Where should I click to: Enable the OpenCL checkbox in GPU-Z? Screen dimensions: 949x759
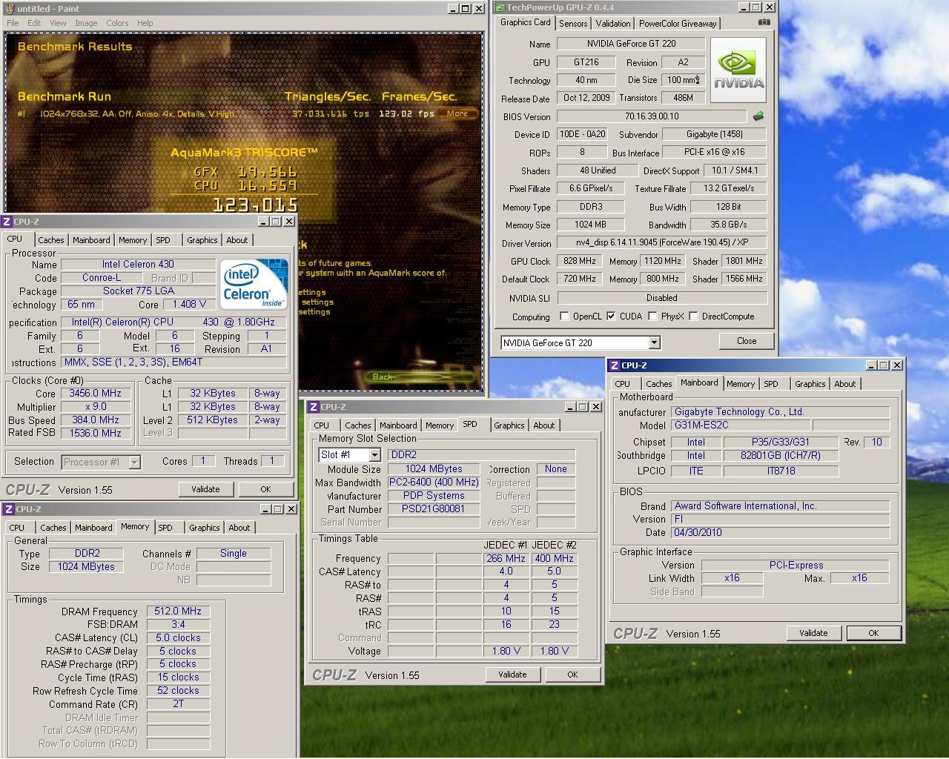[x=564, y=316]
